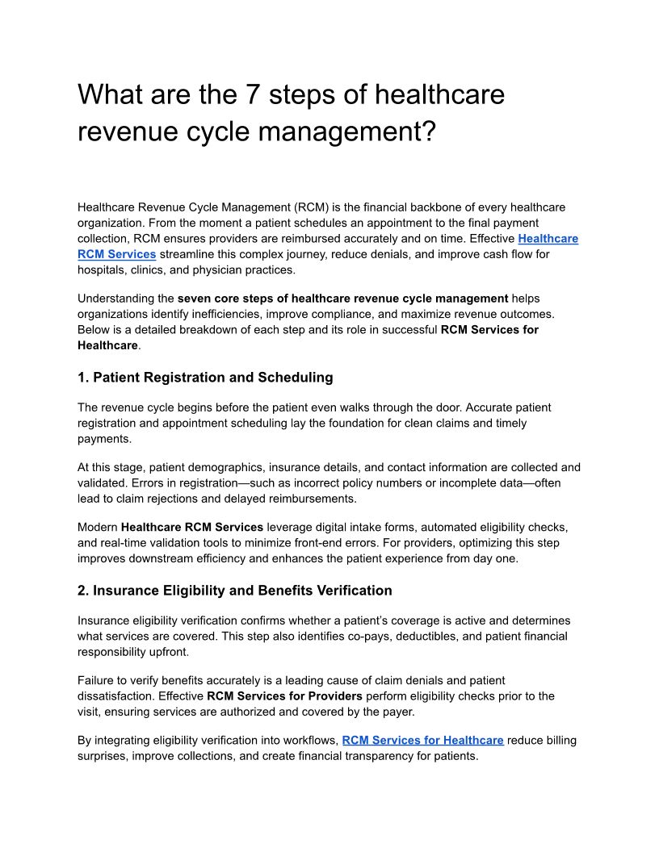Viewport: 659px width, 852px height.
Task: Click paragraph beginning 'Failure to verify benefits'
Action: [291, 681]
